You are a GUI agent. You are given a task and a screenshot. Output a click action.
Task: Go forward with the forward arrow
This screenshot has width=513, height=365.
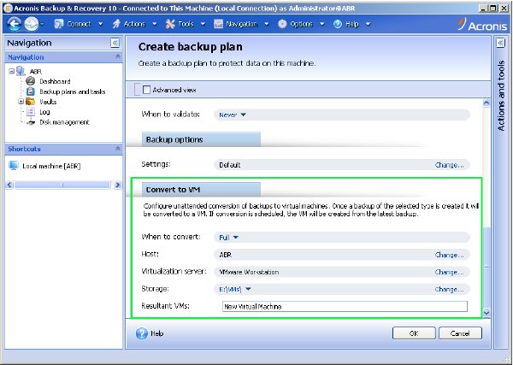31,24
